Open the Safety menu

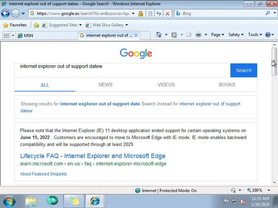[x=236, y=35]
